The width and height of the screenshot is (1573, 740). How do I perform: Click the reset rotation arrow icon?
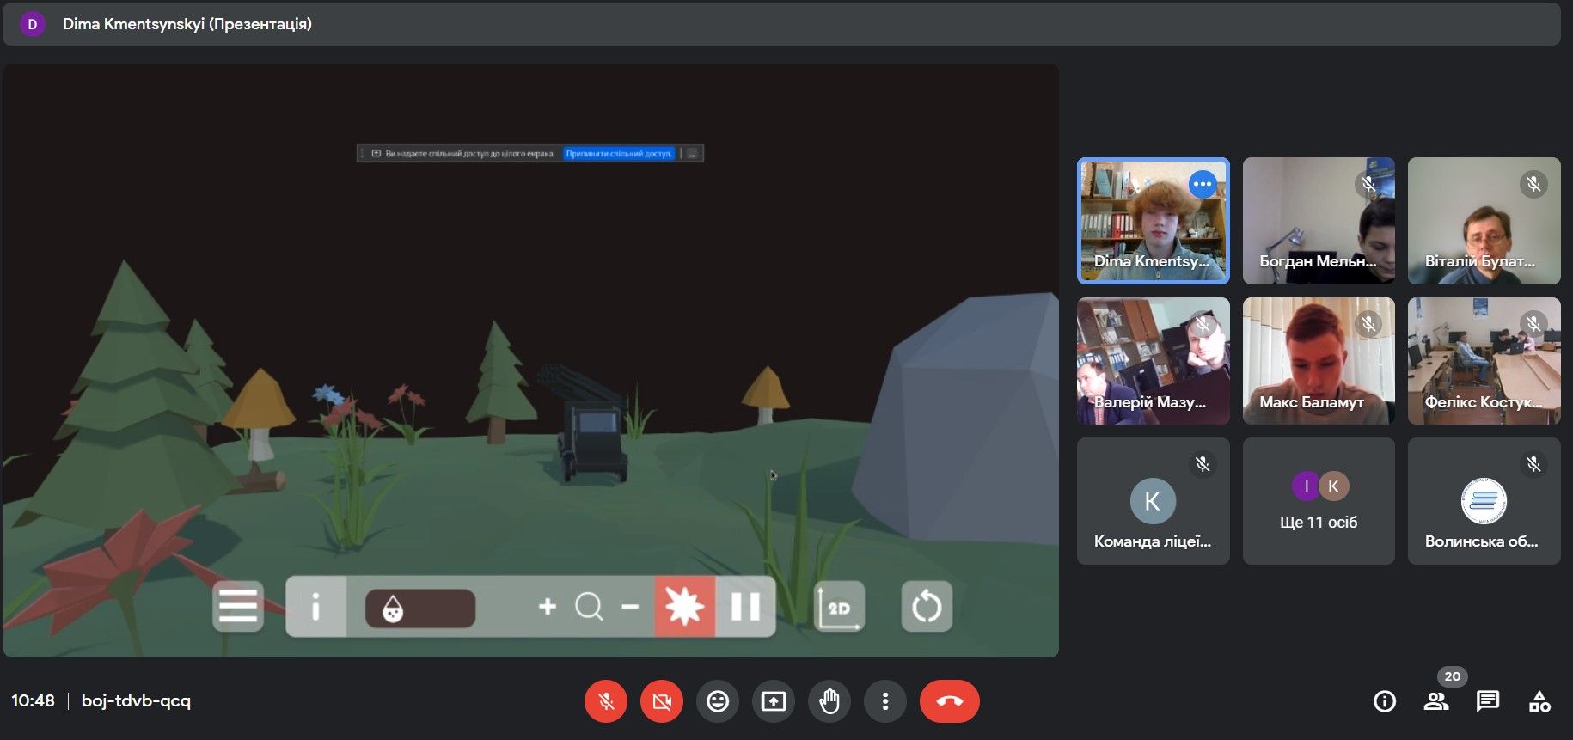click(927, 607)
